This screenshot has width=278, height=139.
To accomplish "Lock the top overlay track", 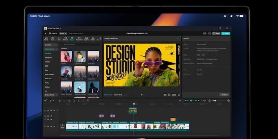I will click(48, 111).
